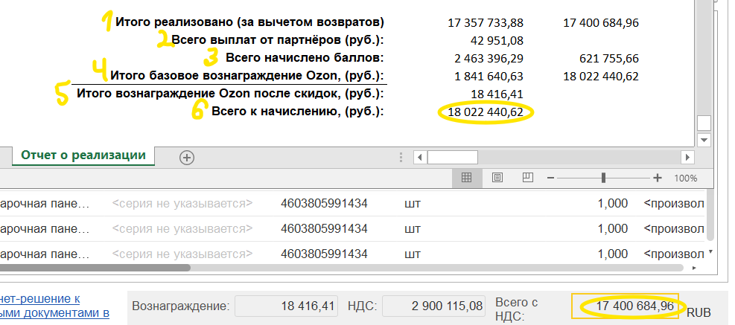This screenshot has width=735, height=325.
Task: Click the Всего с НДС field 17 400 684,96
Action: [x=626, y=306]
